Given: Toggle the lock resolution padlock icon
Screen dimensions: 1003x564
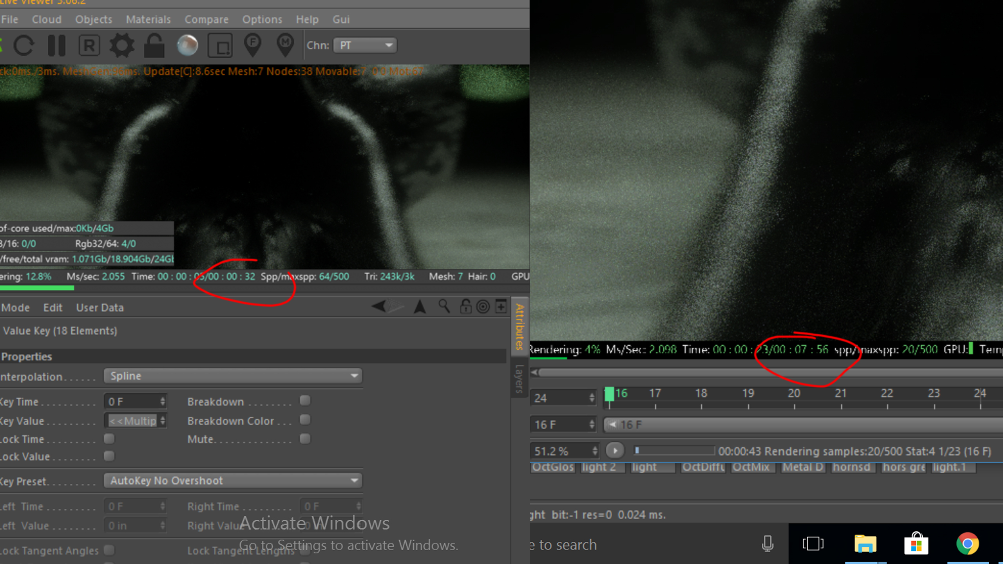Looking at the screenshot, I should point(154,45).
